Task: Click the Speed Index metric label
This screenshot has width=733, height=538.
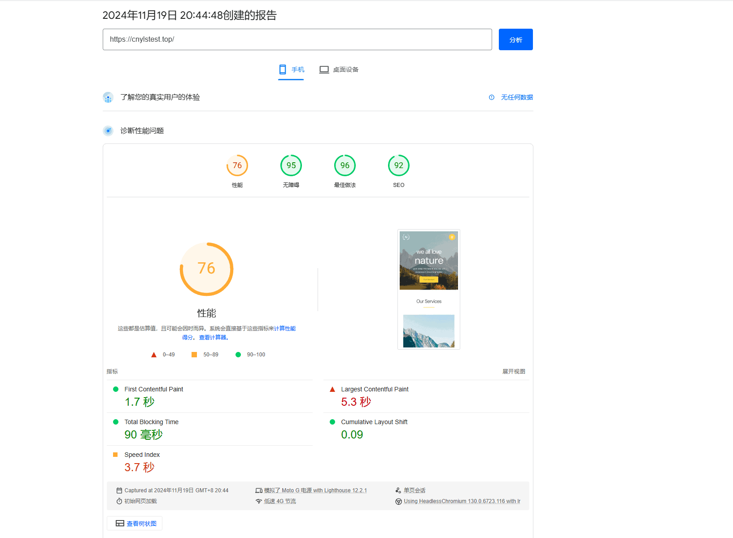Action: [142, 455]
